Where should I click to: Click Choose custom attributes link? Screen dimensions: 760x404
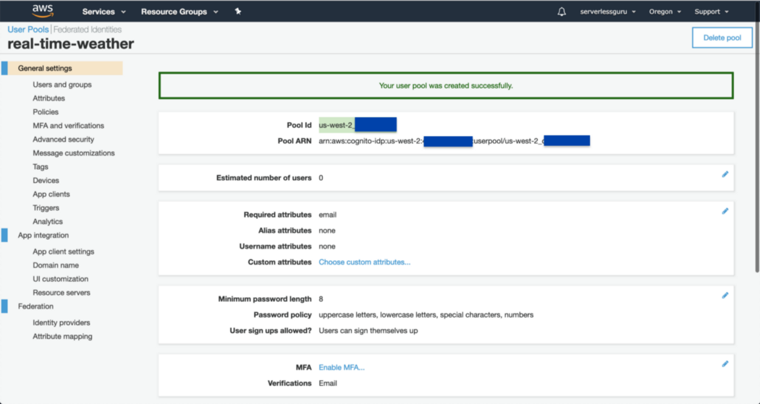(365, 262)
